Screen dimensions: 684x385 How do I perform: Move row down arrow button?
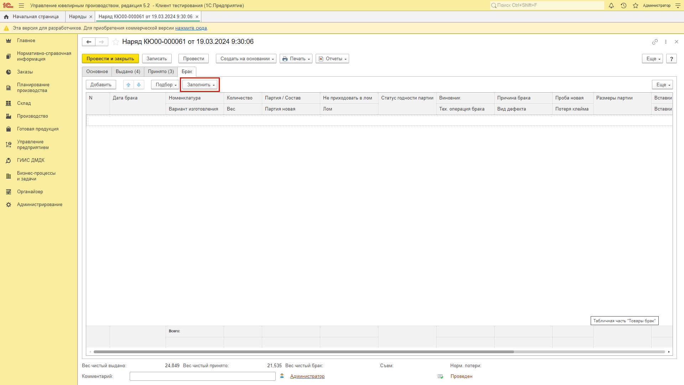pyautogui.click(x=139, y=85)
